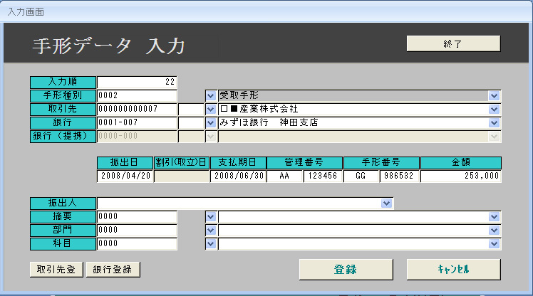Open the 振出人 dropdown list
Screen dimensions: 533x296
click(386, 203)
